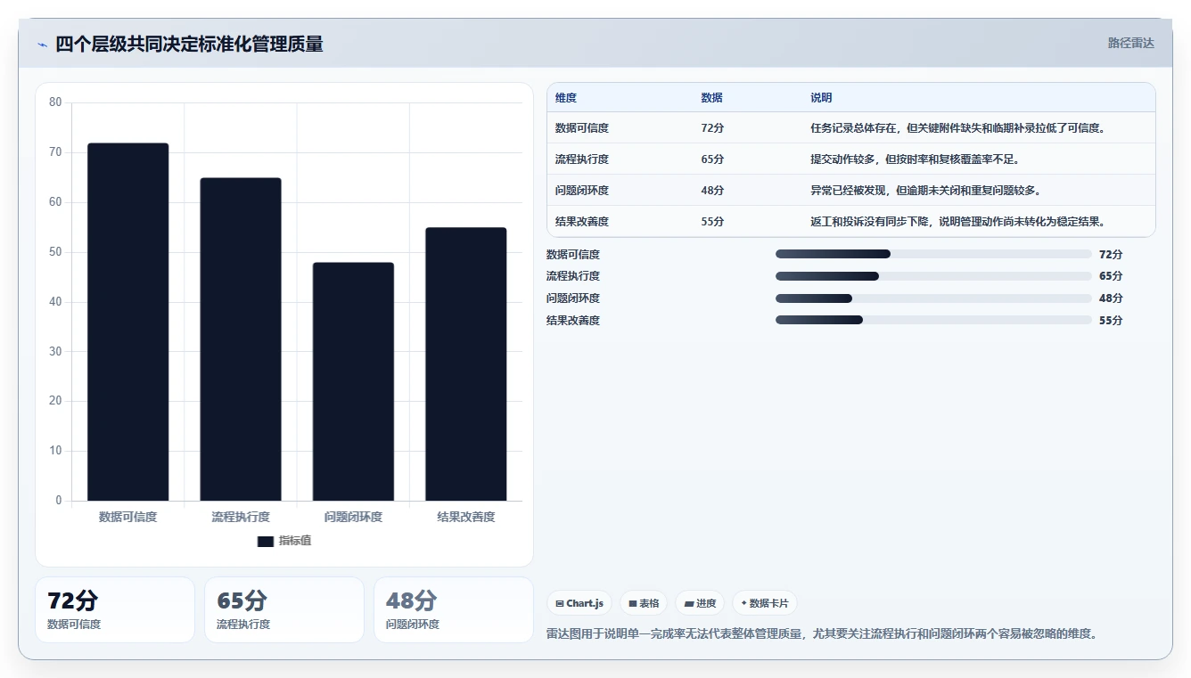The height and width of the screenshot is (678, 1191).
Task: Select the 进度 chip
Action: pos(700,603)
